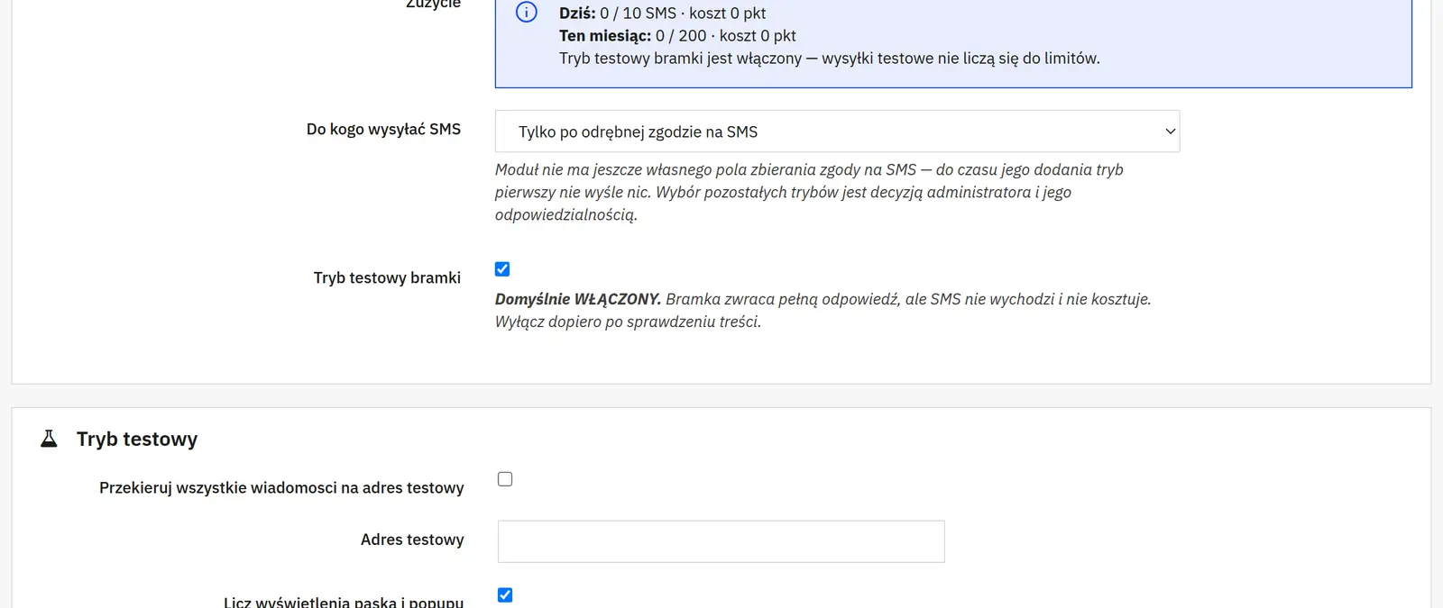Uncheck 'Licz wyświetlenia paska i popupu' checkbox
This screenshot has width=1443, height=608.
[x=505, y=594]
